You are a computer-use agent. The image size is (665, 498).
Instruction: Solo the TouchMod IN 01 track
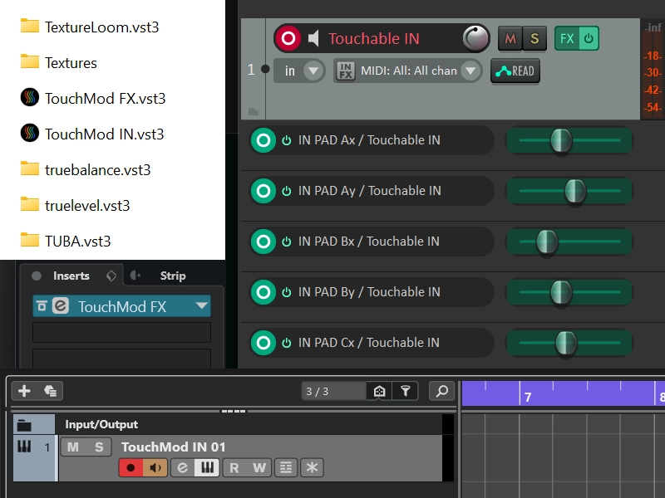[99, 447]
